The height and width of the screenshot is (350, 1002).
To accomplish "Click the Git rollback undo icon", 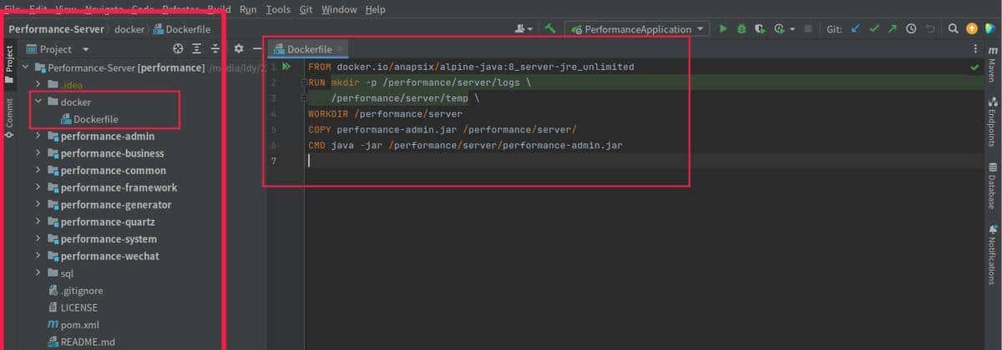I will (930, 28).
